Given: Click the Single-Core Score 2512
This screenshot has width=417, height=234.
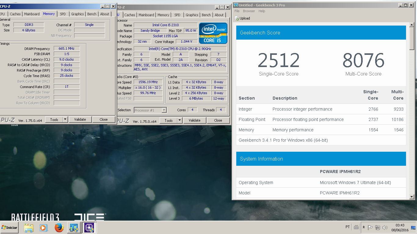Looking at the screenshot, I should click(278, 60).
